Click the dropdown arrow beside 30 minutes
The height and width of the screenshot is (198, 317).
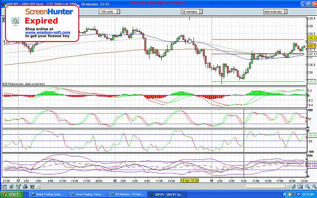[x=201, y=12]
